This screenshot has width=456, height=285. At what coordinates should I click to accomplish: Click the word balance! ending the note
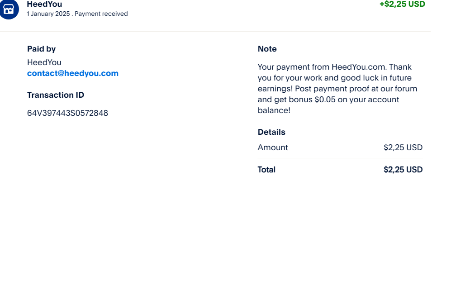pos(274,110)
